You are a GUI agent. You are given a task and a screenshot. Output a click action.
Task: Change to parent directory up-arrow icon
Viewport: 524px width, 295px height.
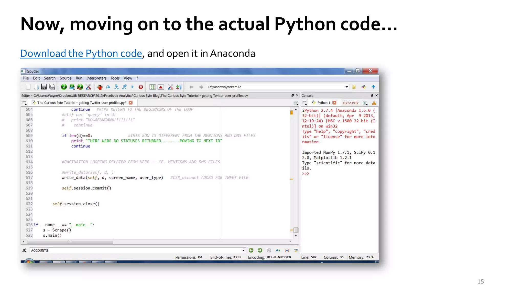[x=373, y=87]
